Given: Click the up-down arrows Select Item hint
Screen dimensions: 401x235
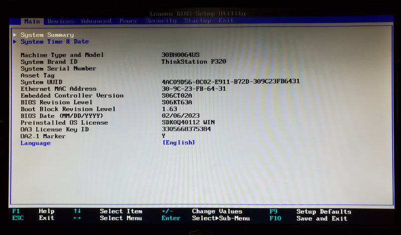Looking at the screenshot, I should (108, 211).
